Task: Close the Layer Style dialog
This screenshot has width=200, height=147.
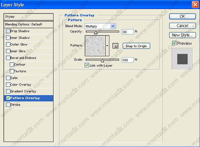Action: click(x=195, y=5)
